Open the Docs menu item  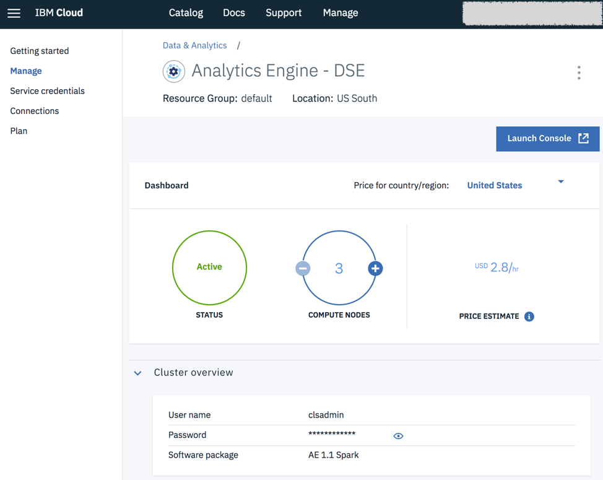pyautogui.click(x=234, y=12)
